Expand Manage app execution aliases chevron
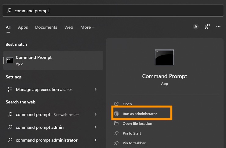The height and width of the screenshot is (148, 226). click(96, 89)
